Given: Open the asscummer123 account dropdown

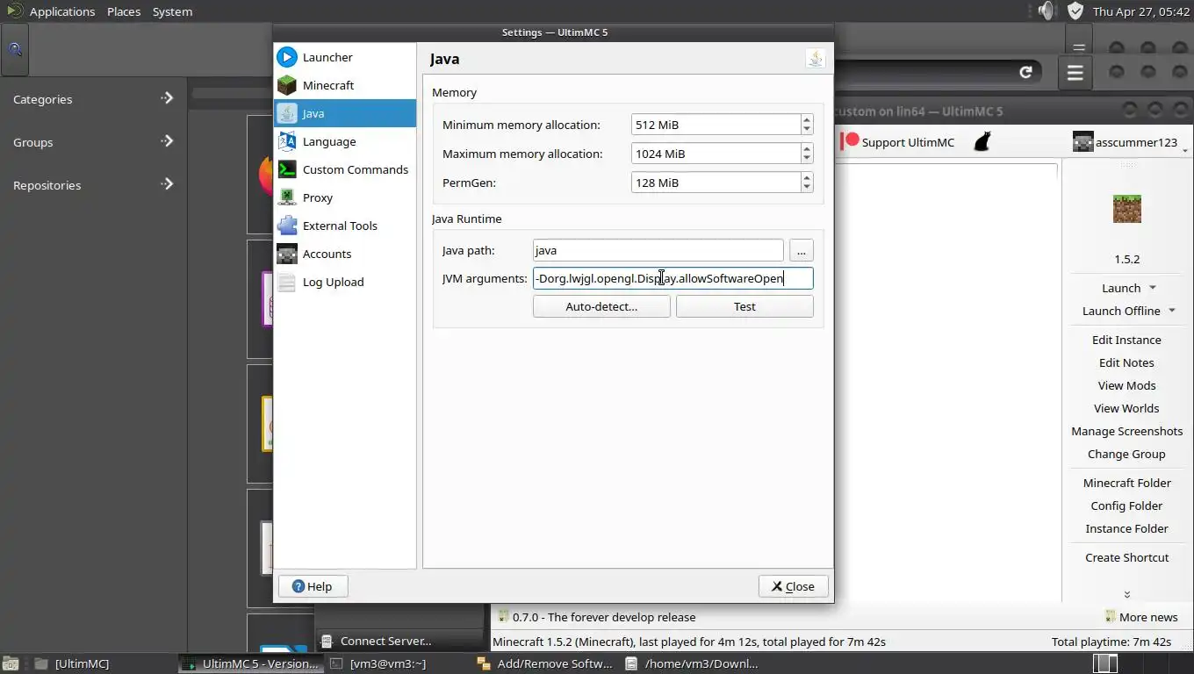Looking at the screenshot, I should (1130, 142).
